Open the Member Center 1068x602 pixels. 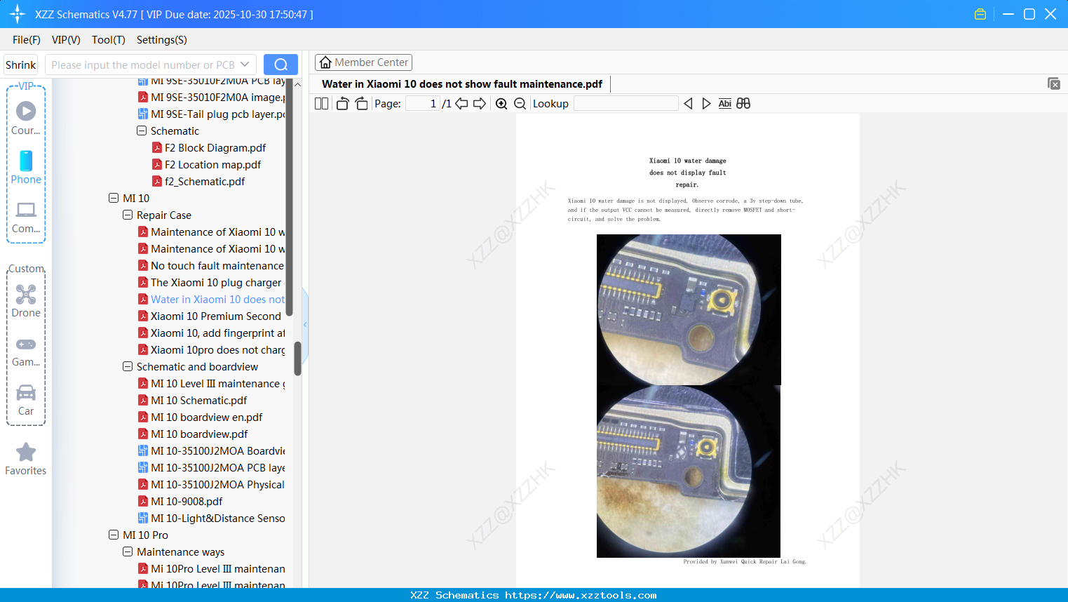coord(363,62)
